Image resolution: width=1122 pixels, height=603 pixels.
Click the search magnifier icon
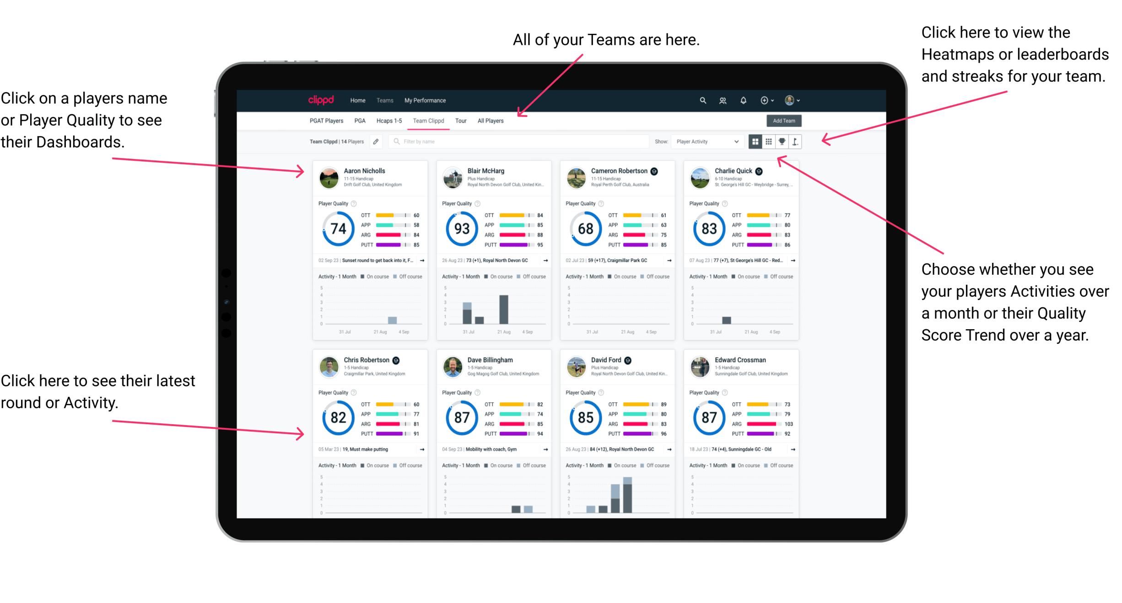pyautogui.click(x=701, y=100)
